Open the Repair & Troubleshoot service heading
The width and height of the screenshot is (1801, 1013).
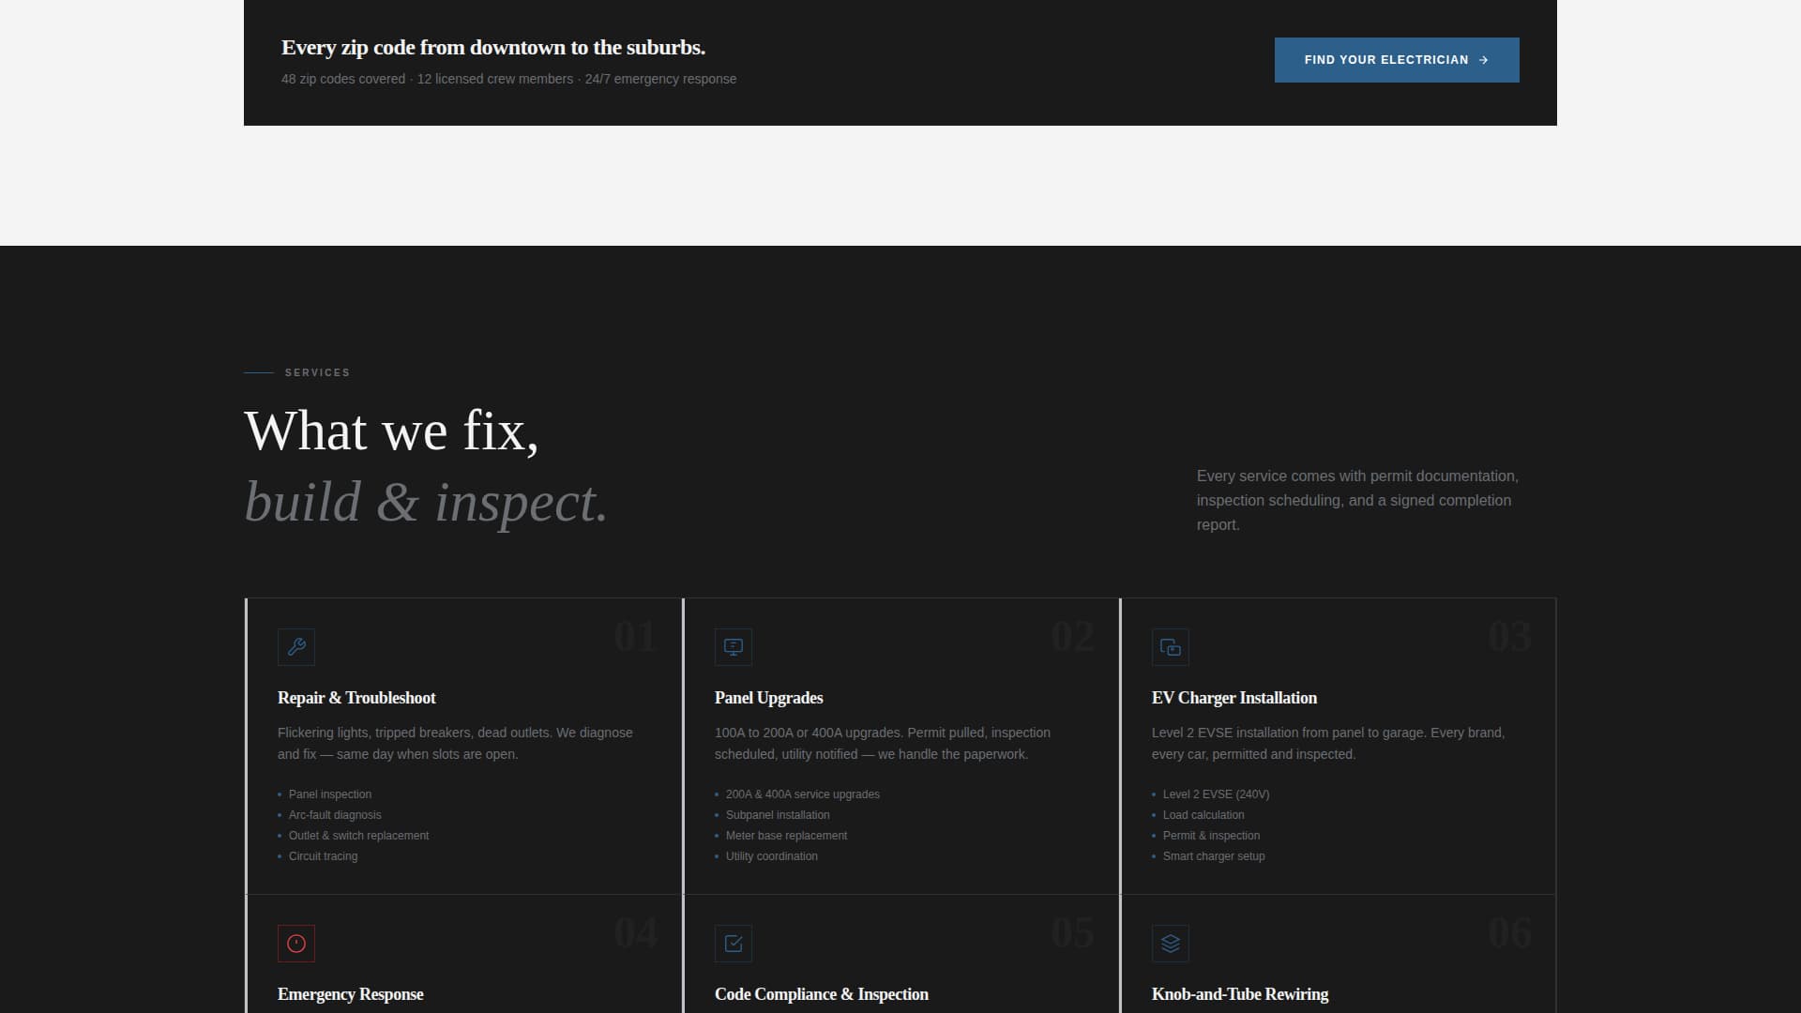click(x=356, y=698)
